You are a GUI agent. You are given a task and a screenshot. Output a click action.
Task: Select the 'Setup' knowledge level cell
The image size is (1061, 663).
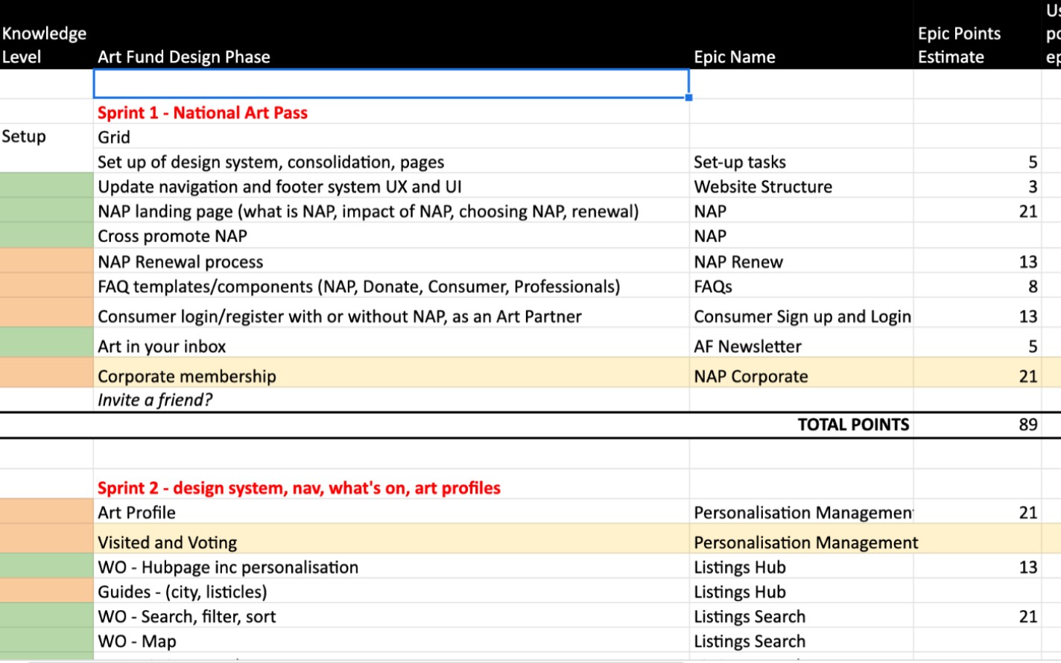point(46,136)
